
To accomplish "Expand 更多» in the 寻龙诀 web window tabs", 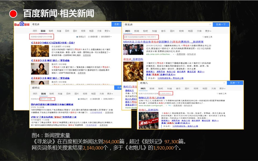I will click(x=208, y=31).
